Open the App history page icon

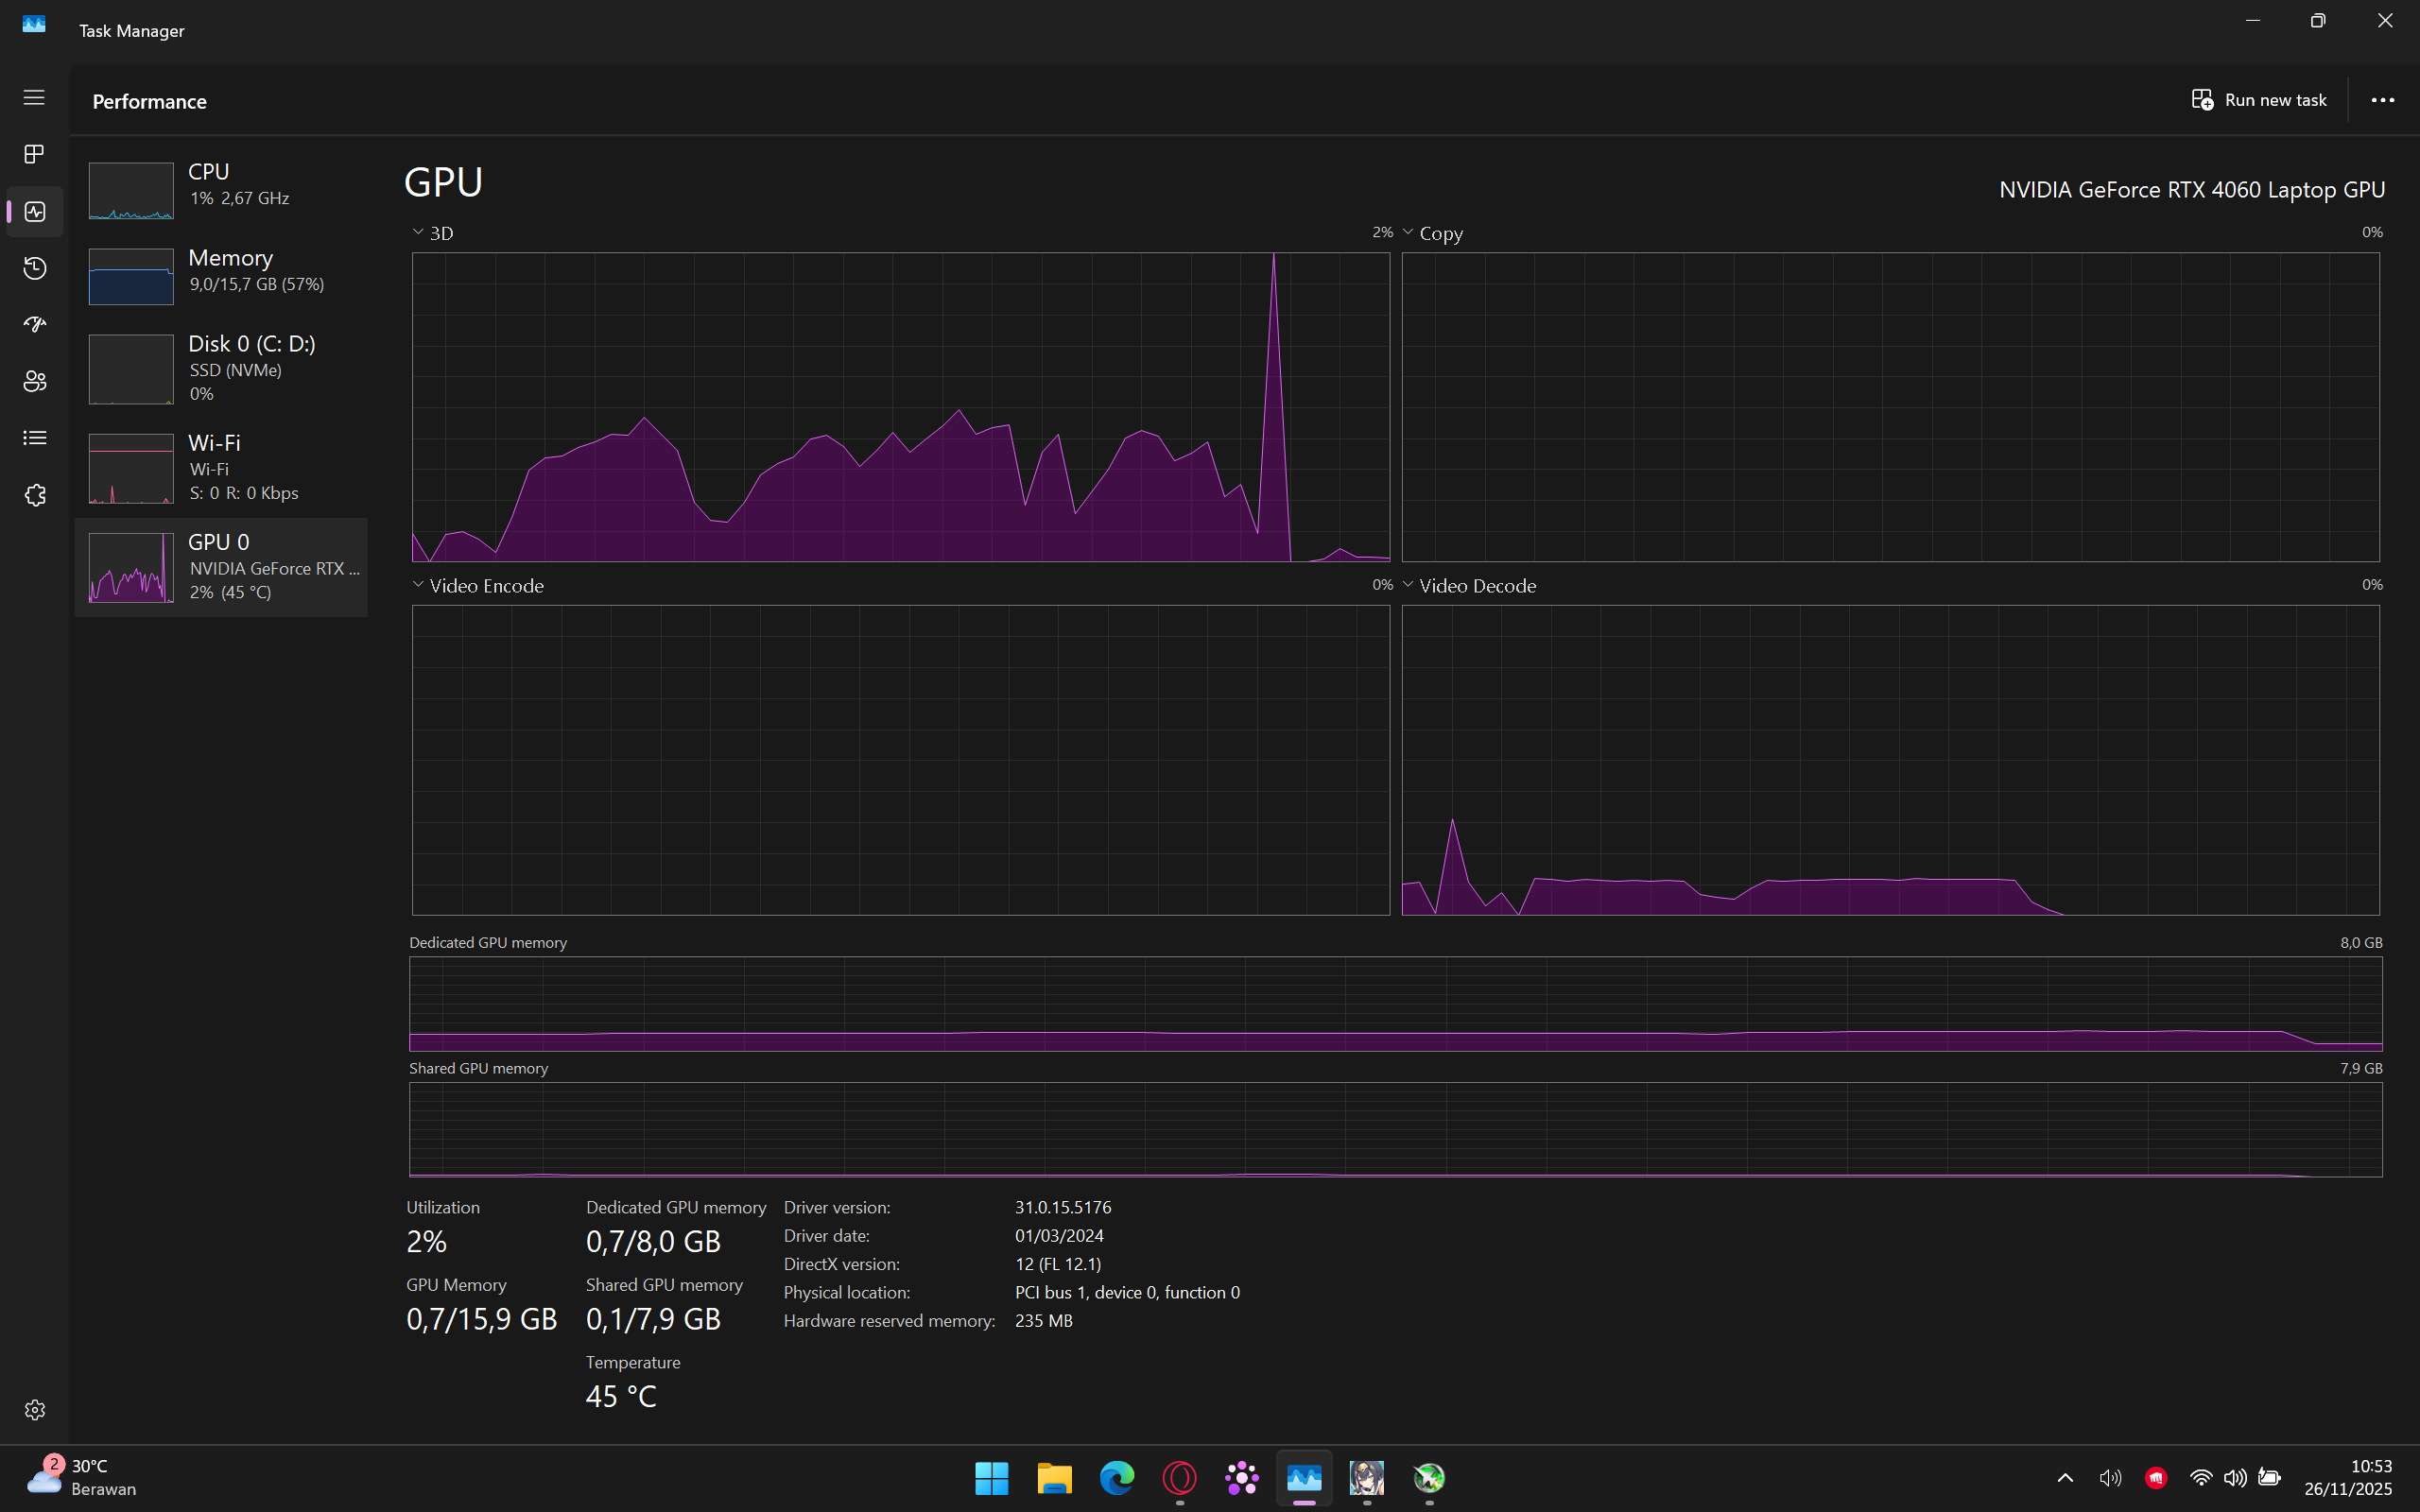click(34, 268)
